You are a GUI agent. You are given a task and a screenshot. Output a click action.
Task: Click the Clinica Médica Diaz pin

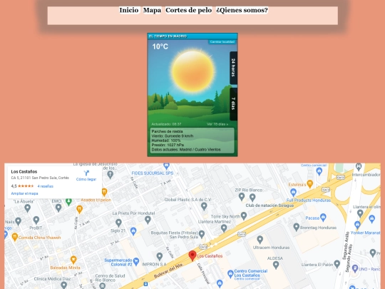pos(64,285)
